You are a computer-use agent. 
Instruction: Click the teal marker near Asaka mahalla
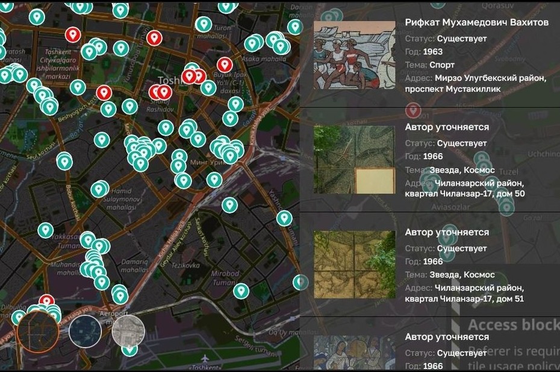click(252, 43)
